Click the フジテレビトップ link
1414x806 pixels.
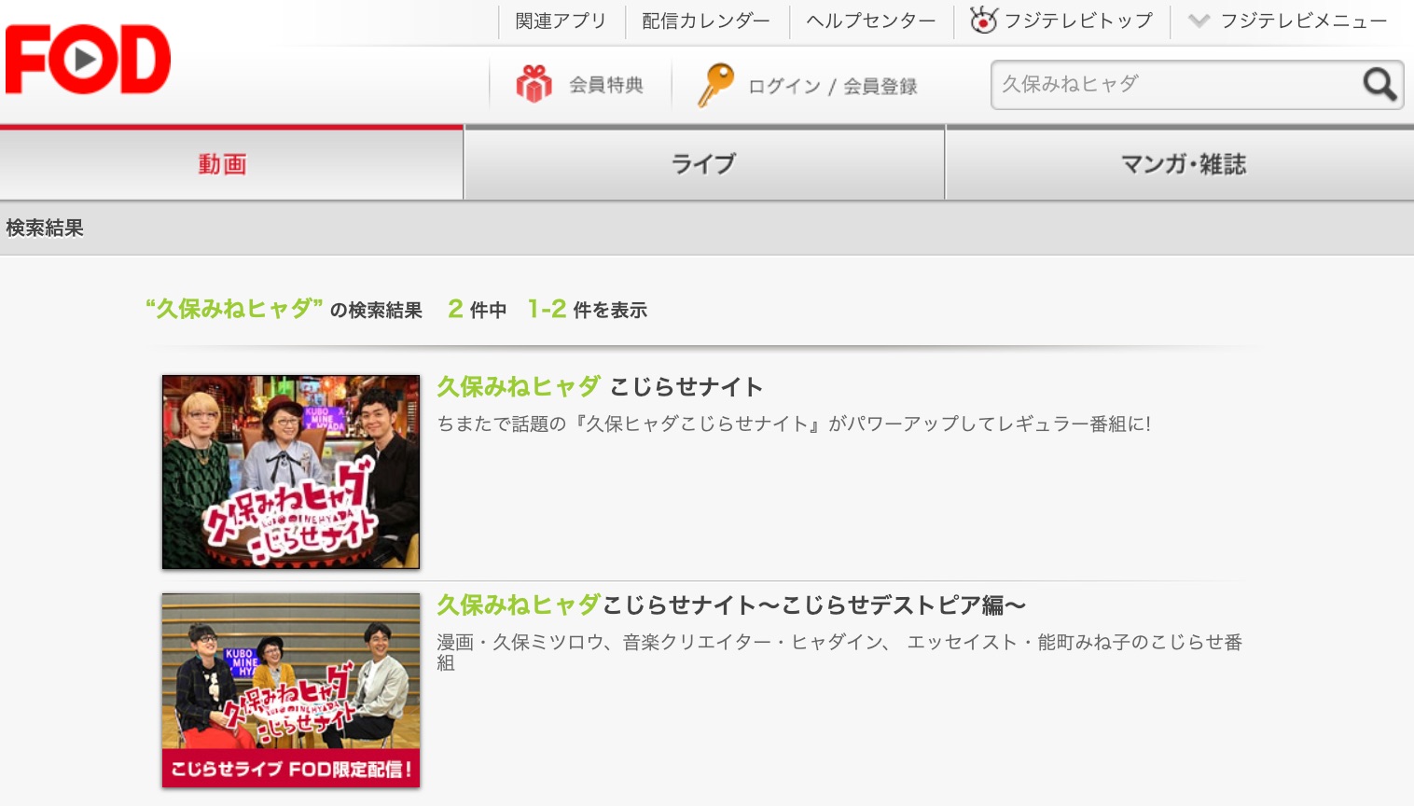click(1077, 21)
